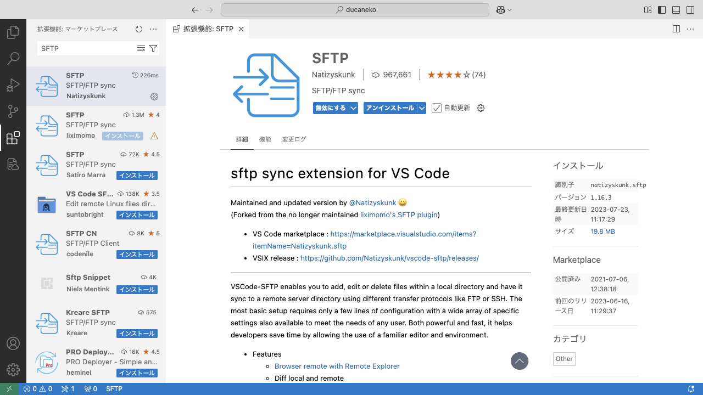Refresh the extensions marketplace list
The width and height of the screenshot is (703, 395).
point(138,29)
